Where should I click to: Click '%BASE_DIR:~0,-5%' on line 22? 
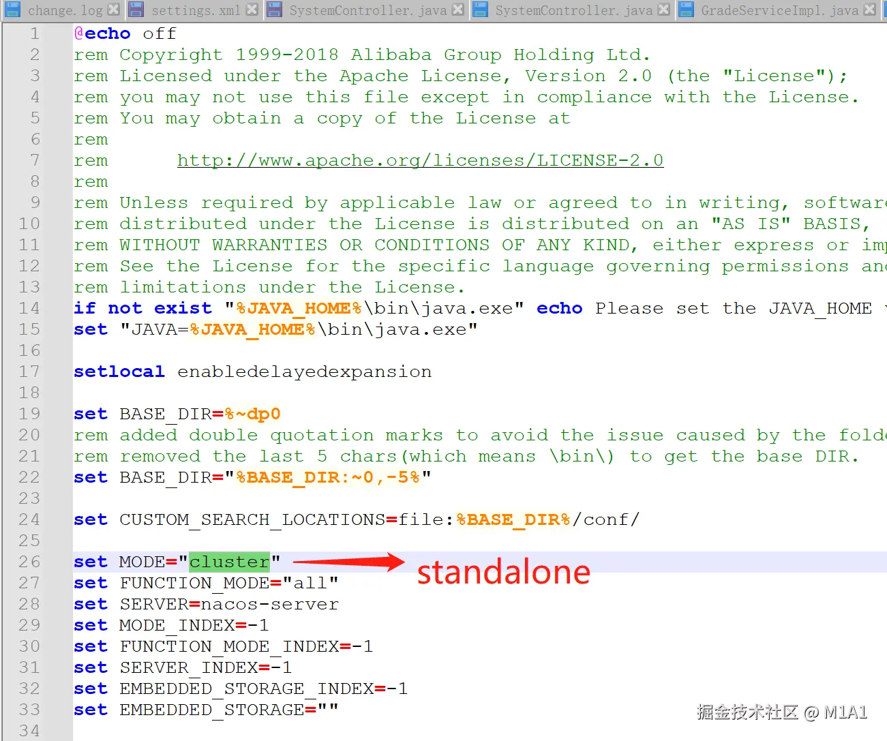328,477
